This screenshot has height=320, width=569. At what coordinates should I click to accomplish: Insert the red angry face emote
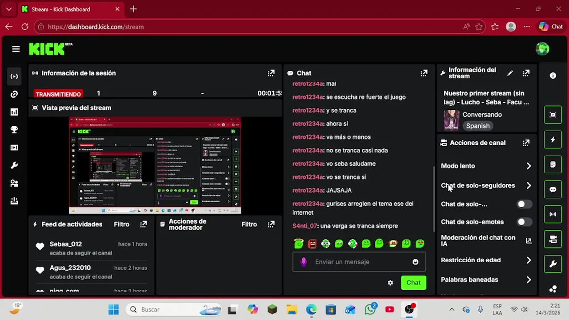coord(312,243)
